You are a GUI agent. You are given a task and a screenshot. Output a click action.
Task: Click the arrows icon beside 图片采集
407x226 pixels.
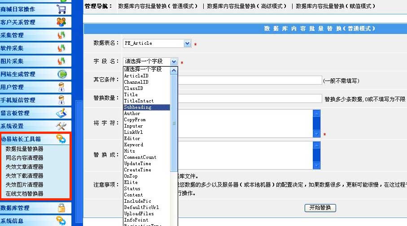click(x=61, y=61)
